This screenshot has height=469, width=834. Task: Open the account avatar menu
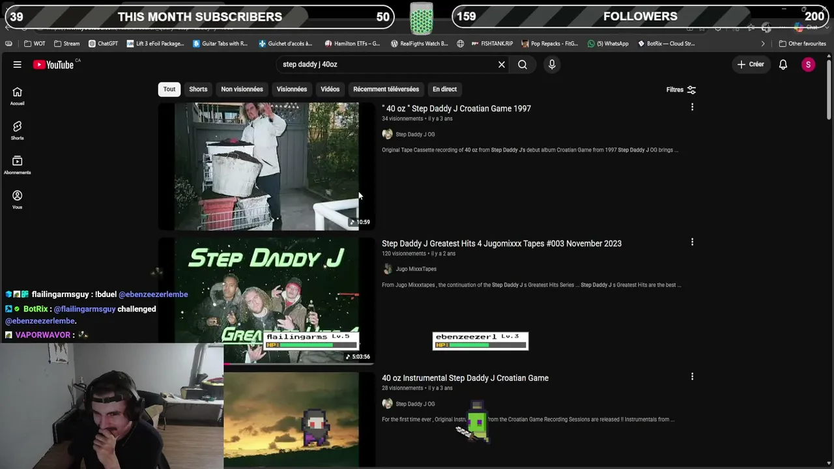(808, 64)
